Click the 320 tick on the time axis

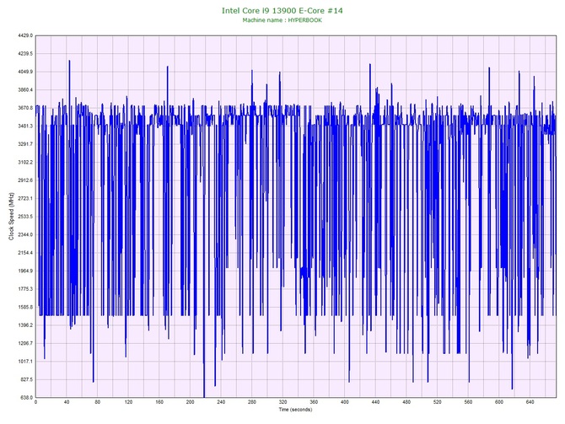coord(282,402)
